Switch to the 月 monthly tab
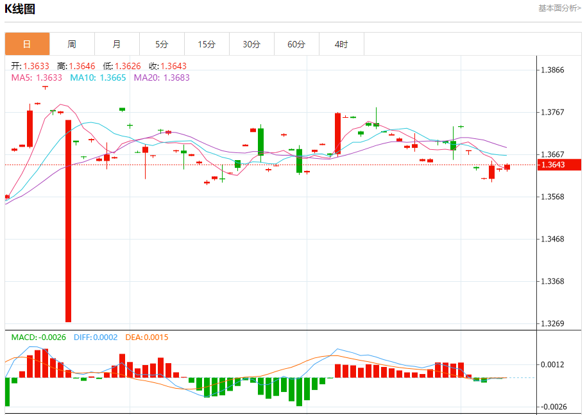This screenshot has width=587, height=415. click(117, 44)
